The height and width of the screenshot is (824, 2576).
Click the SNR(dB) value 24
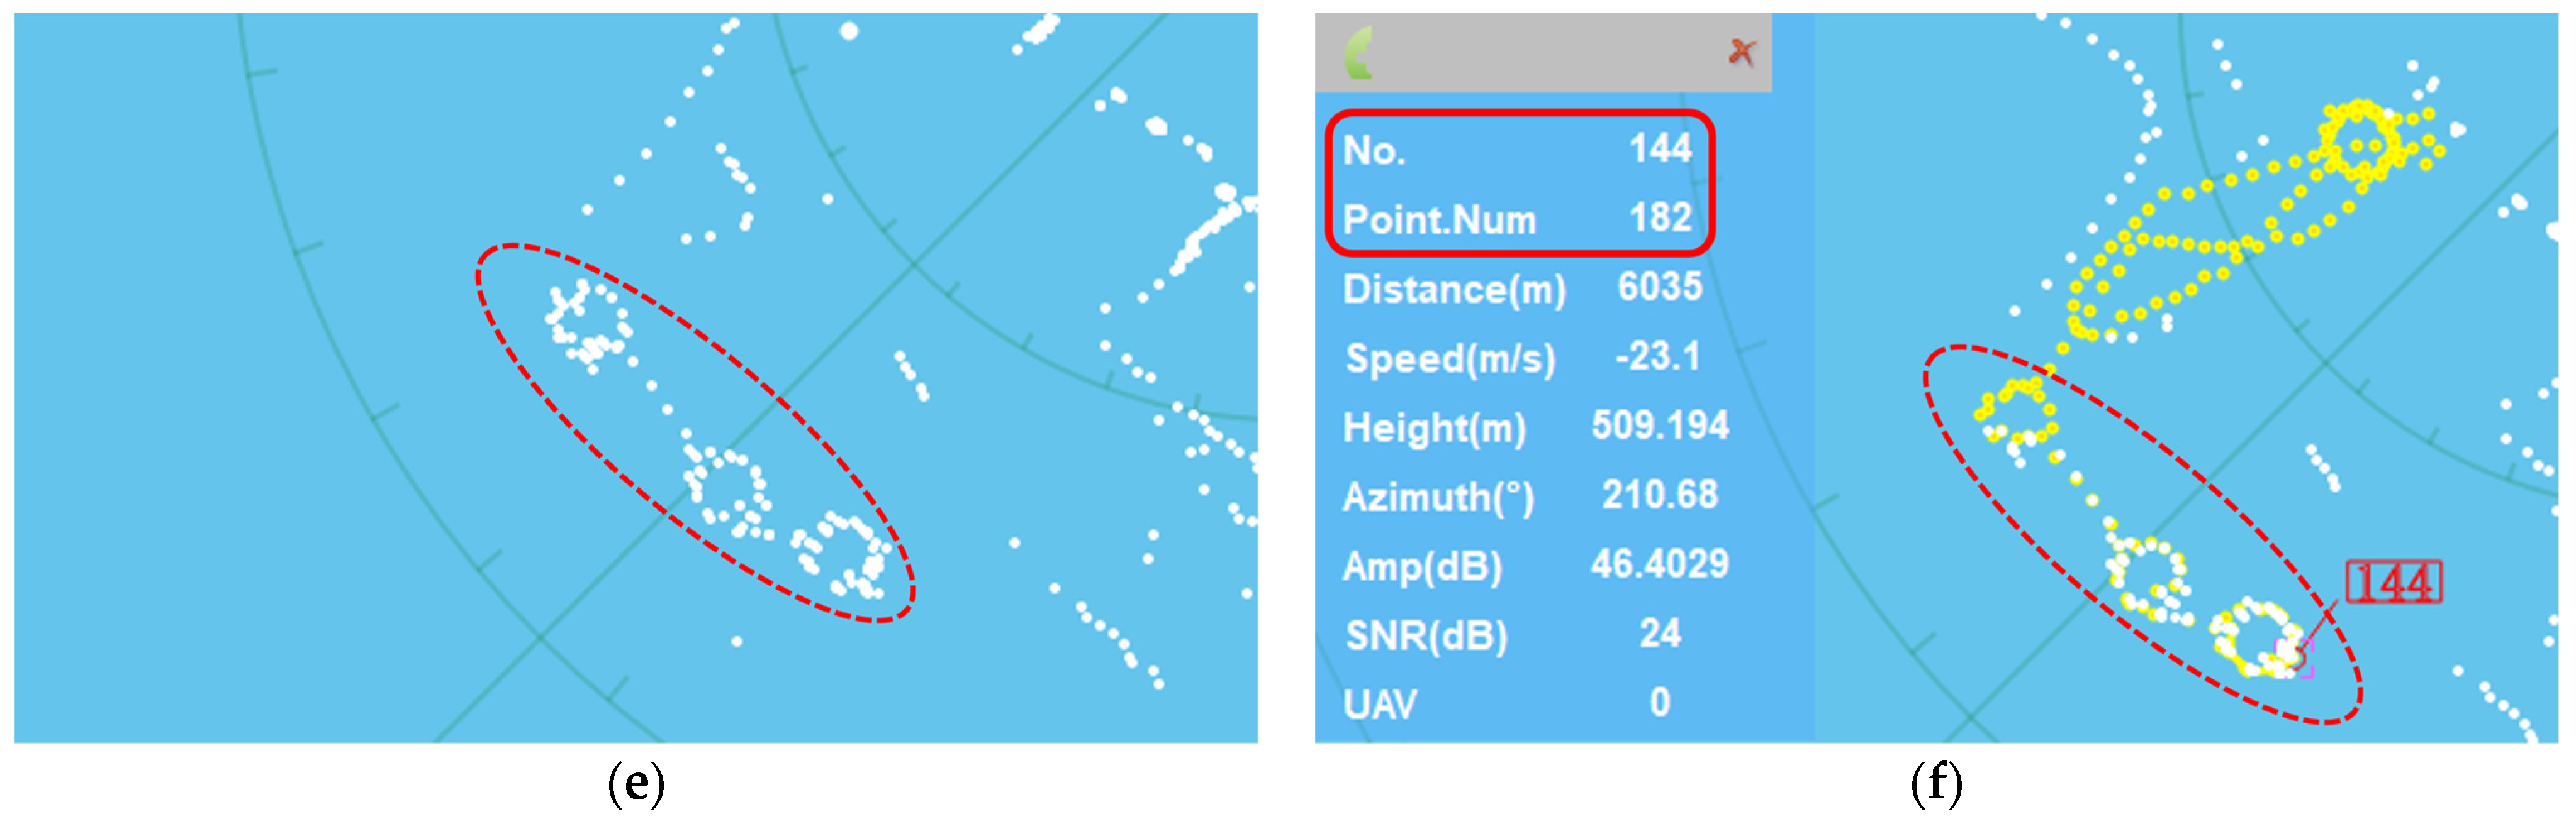(1660, 633)
